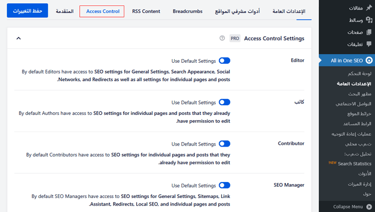Click the media icon beside وسائط
The image size is (375, 212).
(x=369, y=20)
